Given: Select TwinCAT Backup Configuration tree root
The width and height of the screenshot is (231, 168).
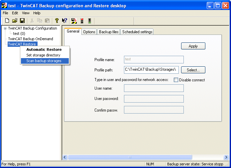Looking at the screenshot, I should pos(33,29).
